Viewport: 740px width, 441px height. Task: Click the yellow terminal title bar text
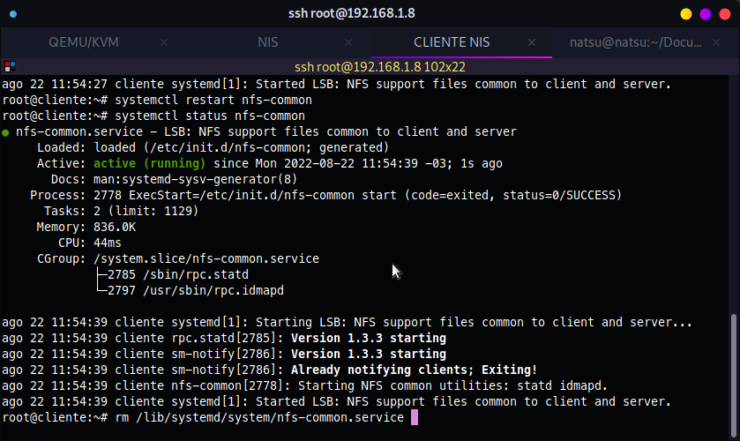click(x=380, y=67)
